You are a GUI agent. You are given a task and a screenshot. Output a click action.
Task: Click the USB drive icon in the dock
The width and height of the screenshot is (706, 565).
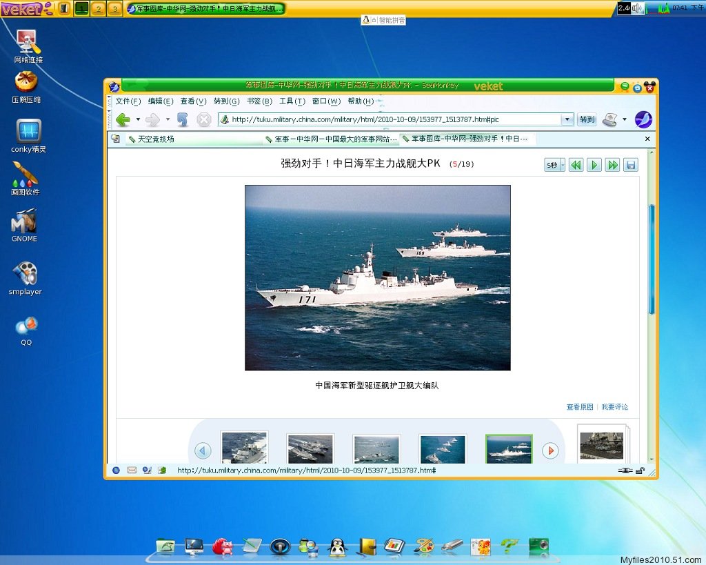(452, 546)
